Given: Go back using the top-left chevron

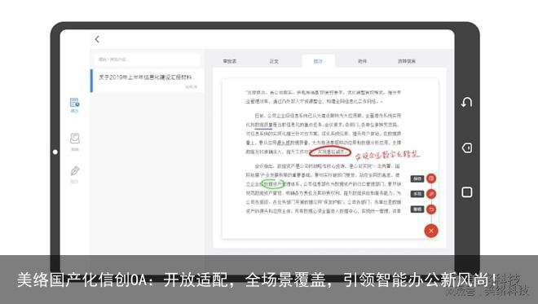Looking at the screenshot, I should (97, 39).
